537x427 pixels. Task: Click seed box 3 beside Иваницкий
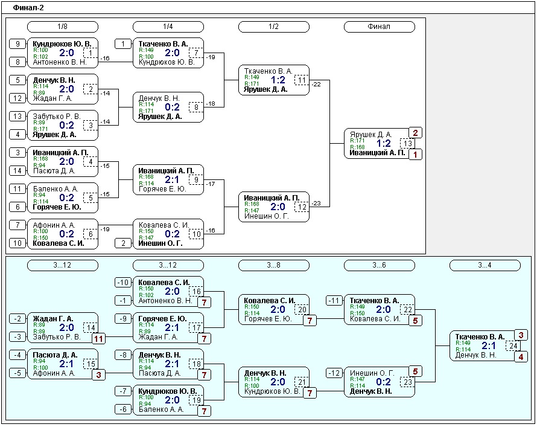[x=17, y=153]
